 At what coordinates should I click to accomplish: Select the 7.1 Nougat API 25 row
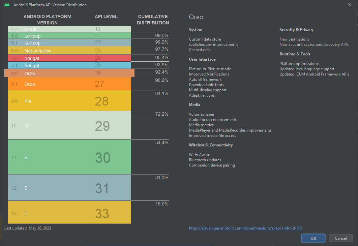[x=69, y=66]
